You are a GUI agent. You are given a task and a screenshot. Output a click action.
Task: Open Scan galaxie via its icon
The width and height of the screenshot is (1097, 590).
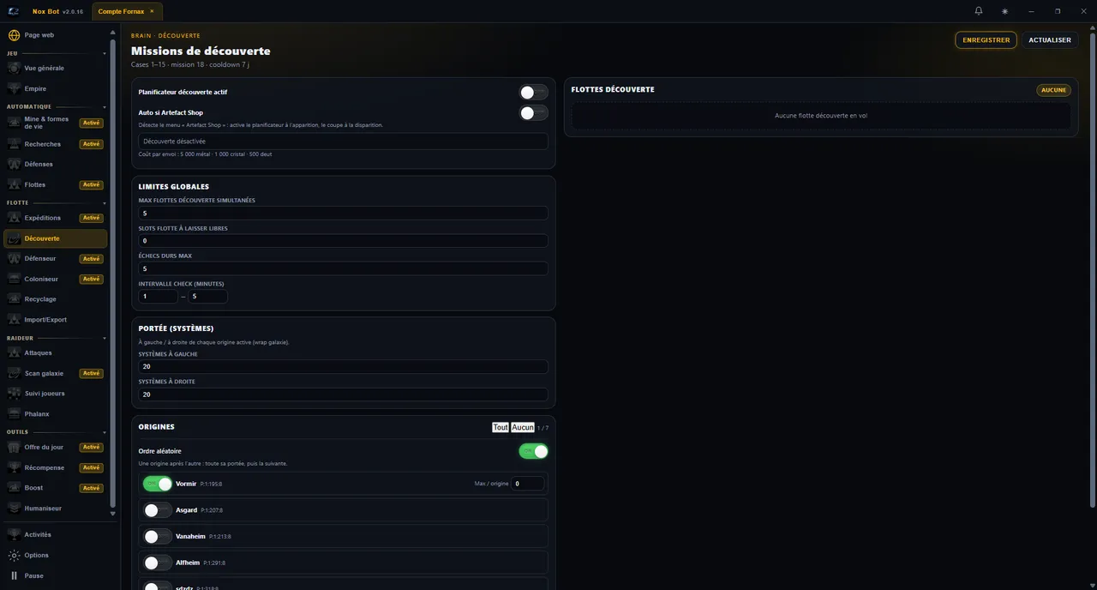coord(14,373)
